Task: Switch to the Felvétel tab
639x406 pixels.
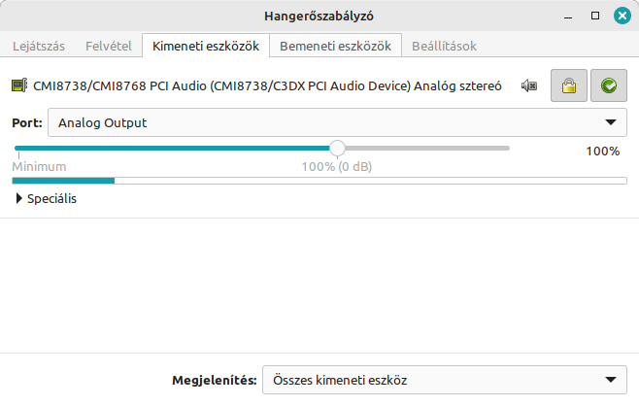Action: click(x=109, y=46)
